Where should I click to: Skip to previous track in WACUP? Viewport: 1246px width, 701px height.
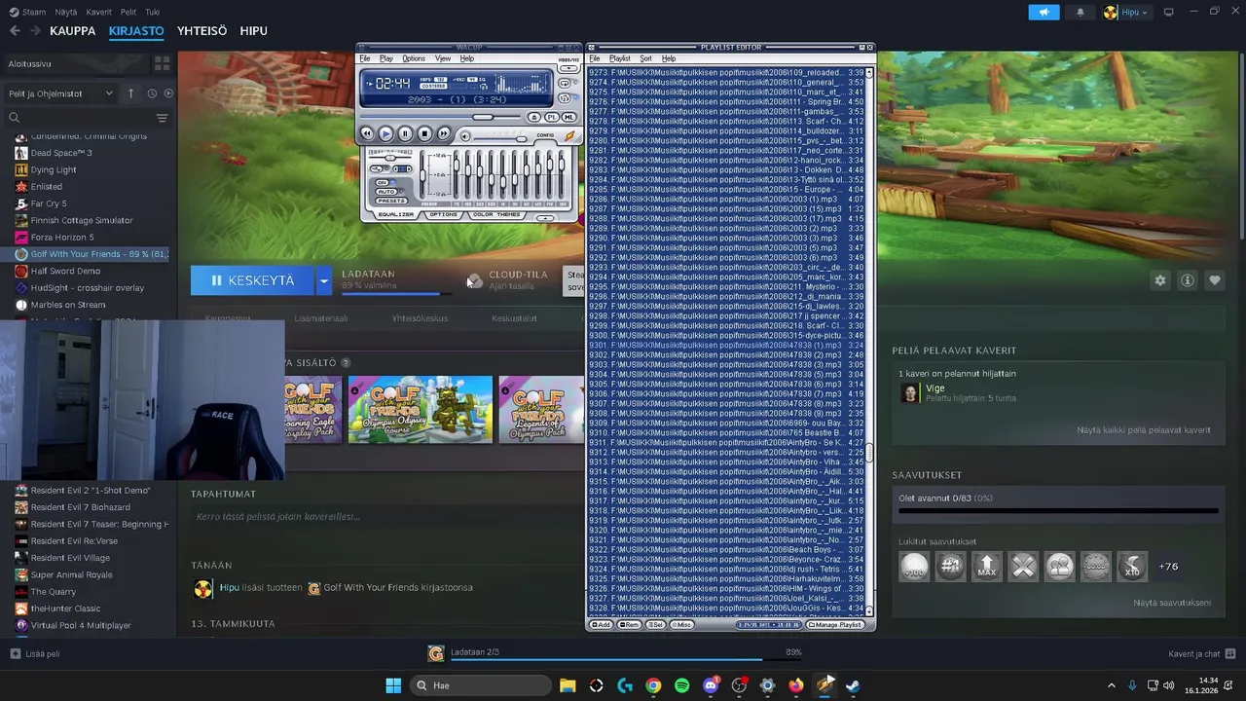[x=367, y=133]
